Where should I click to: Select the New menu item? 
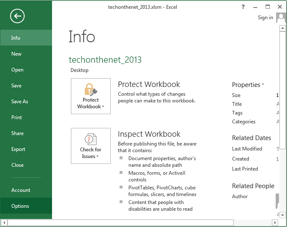click(x=17, y=54)
